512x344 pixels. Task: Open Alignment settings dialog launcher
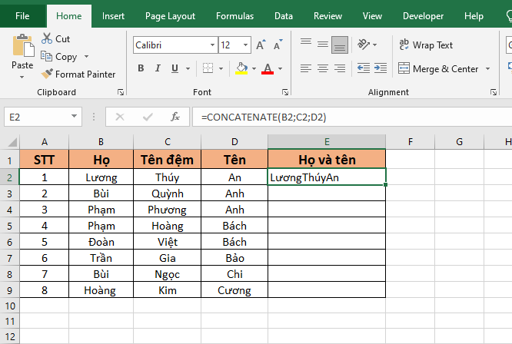(x=494, y=92)
